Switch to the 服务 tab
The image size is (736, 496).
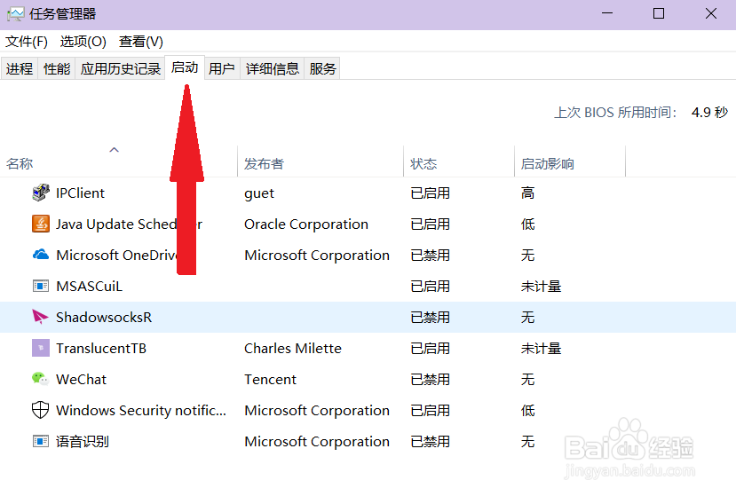322,68
